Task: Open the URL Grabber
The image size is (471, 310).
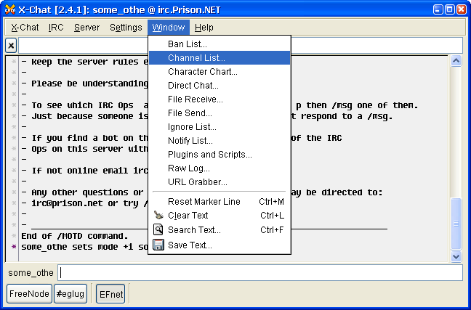Action: point(197,182)
